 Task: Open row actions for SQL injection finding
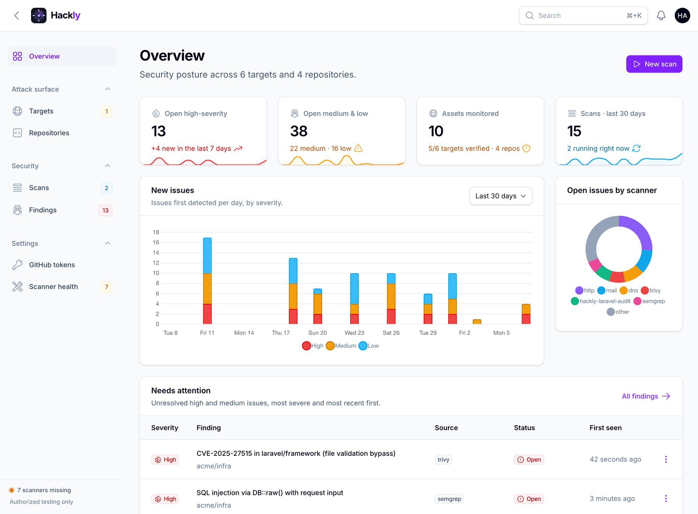pos(666,498)
